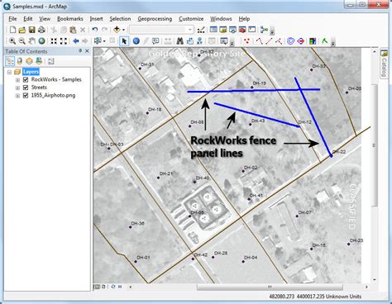392x304 pixels.
Task: Pause map drawing
Action: pos(120,287)
